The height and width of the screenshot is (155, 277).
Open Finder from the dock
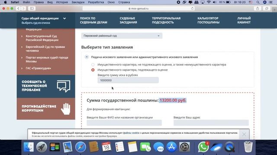pos(29,147)
